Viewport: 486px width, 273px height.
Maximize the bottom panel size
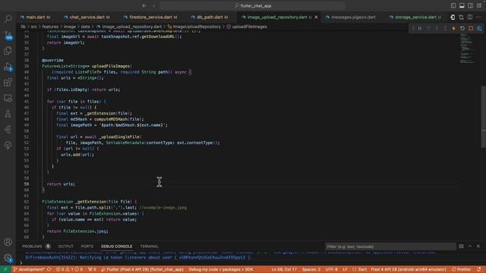pos(470,246)
